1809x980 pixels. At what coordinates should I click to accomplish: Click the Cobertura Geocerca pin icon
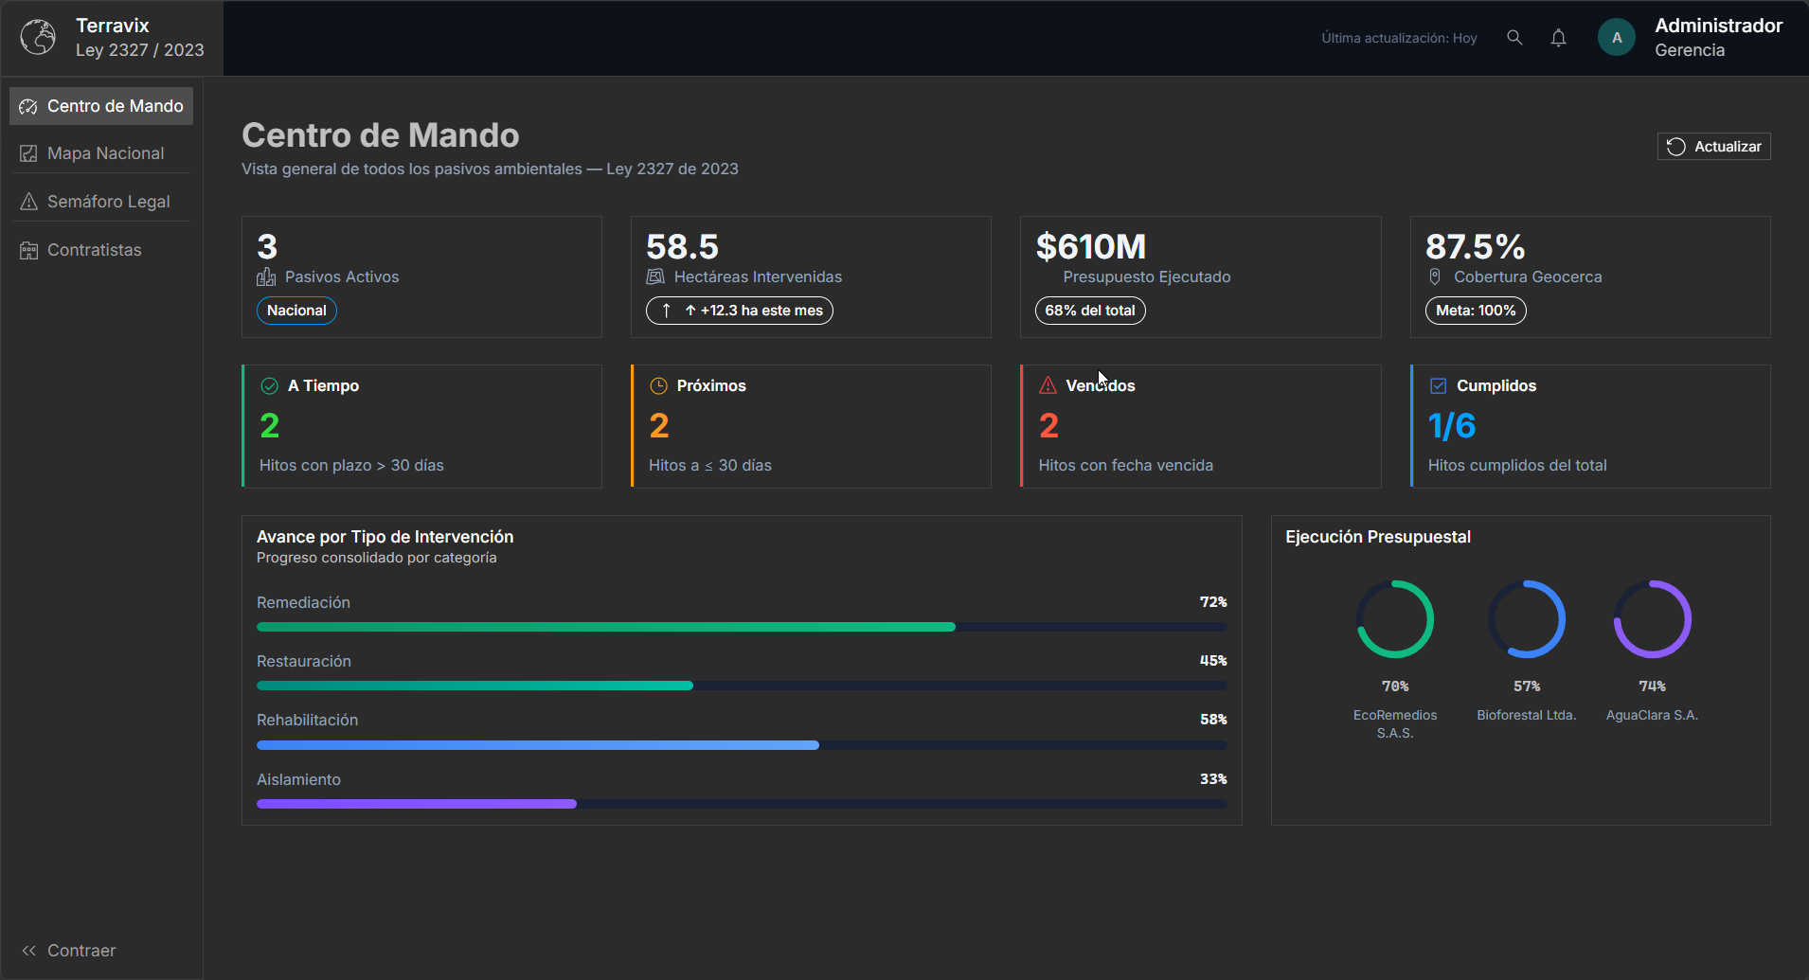tap(1435, 276)
